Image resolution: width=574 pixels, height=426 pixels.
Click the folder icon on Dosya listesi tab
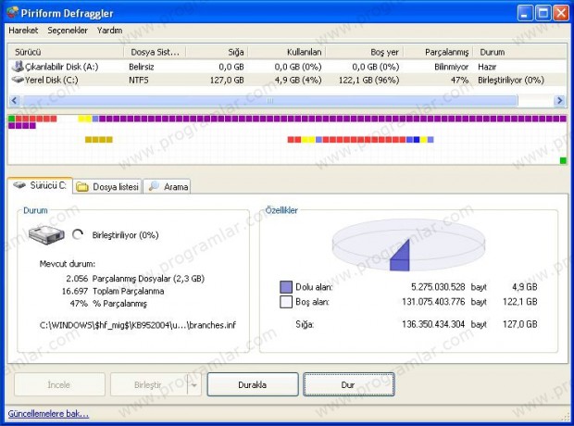82,187
